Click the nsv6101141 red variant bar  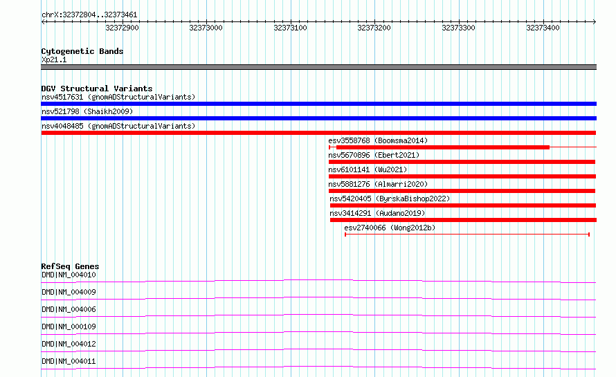click(x=462, y=176)
